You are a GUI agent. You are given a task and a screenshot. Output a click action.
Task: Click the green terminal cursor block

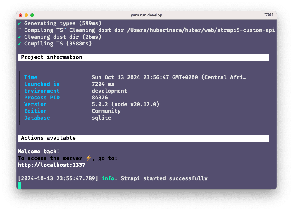click(x=19, y=185)
